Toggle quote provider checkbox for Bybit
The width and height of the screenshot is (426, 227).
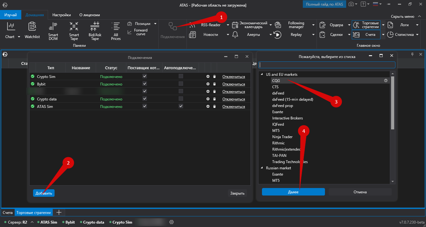point(144,84)
